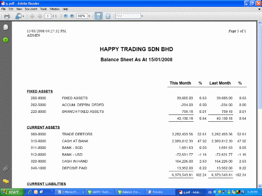Switch to the Balance Sheet taskbar window
262x196 pixels.
[130, 192]
